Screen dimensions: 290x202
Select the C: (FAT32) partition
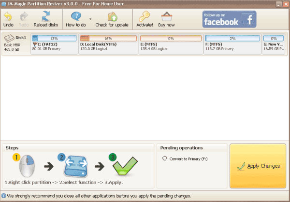pos(54,44)
